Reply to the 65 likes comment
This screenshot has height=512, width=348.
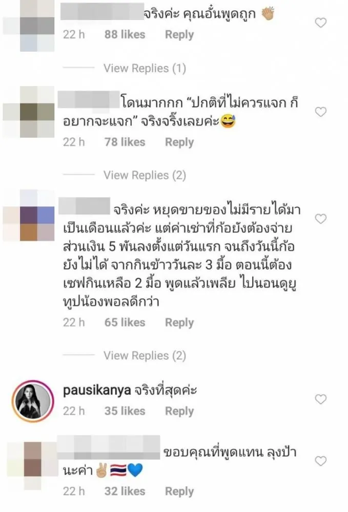pyautogui.click(x=179, y=322)
